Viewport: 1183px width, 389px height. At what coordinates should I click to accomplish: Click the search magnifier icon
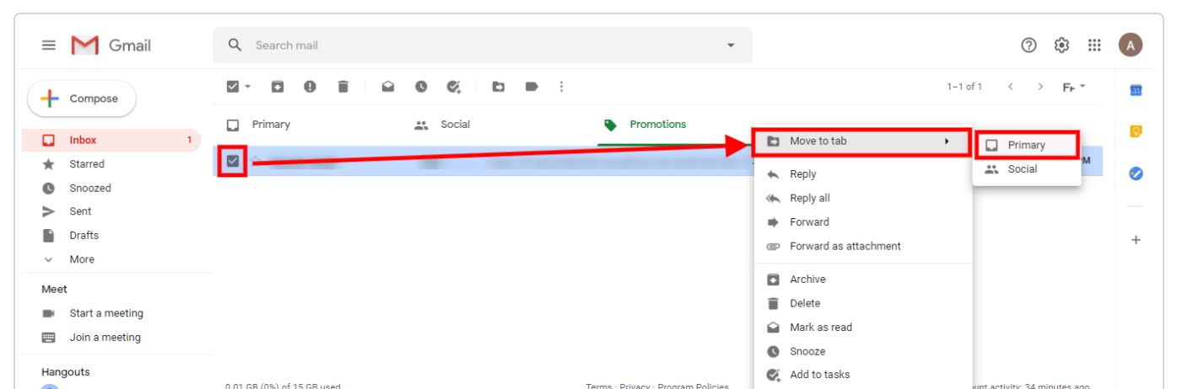click(x=235, y=45)
